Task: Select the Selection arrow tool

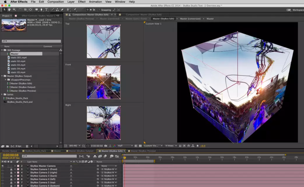Action: 5,9
